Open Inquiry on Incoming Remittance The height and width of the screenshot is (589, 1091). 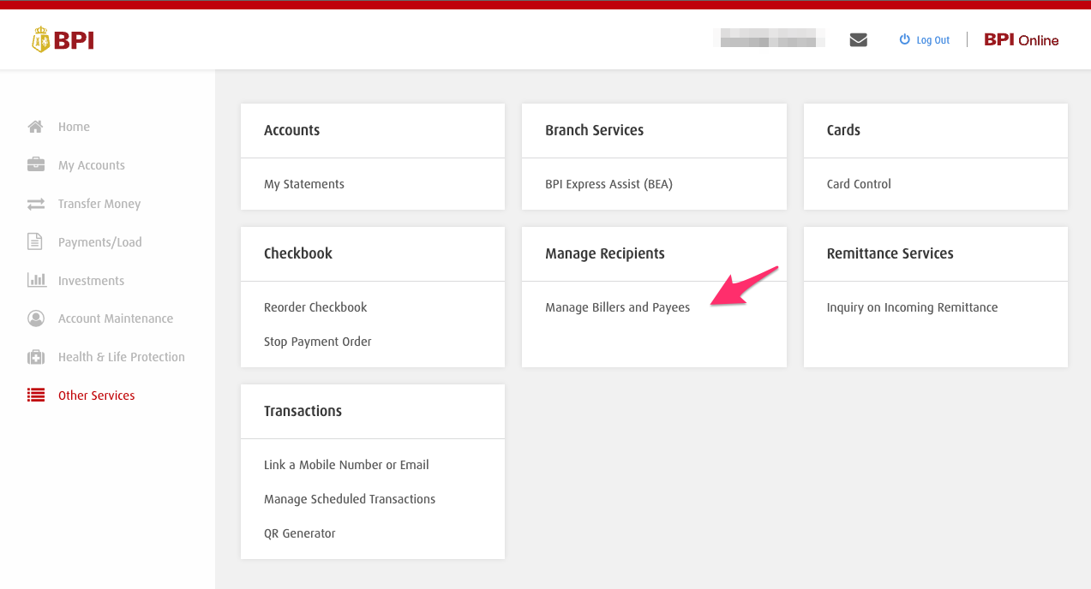click(x=912, y=307)
